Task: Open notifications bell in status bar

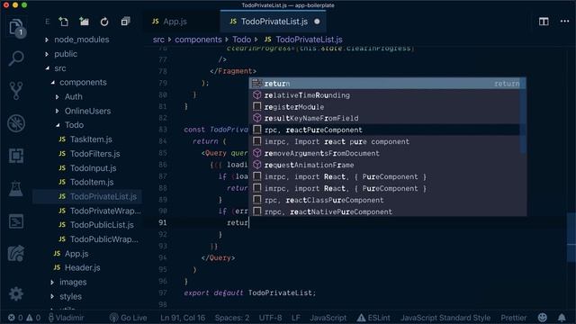Action: click(562, 318)
